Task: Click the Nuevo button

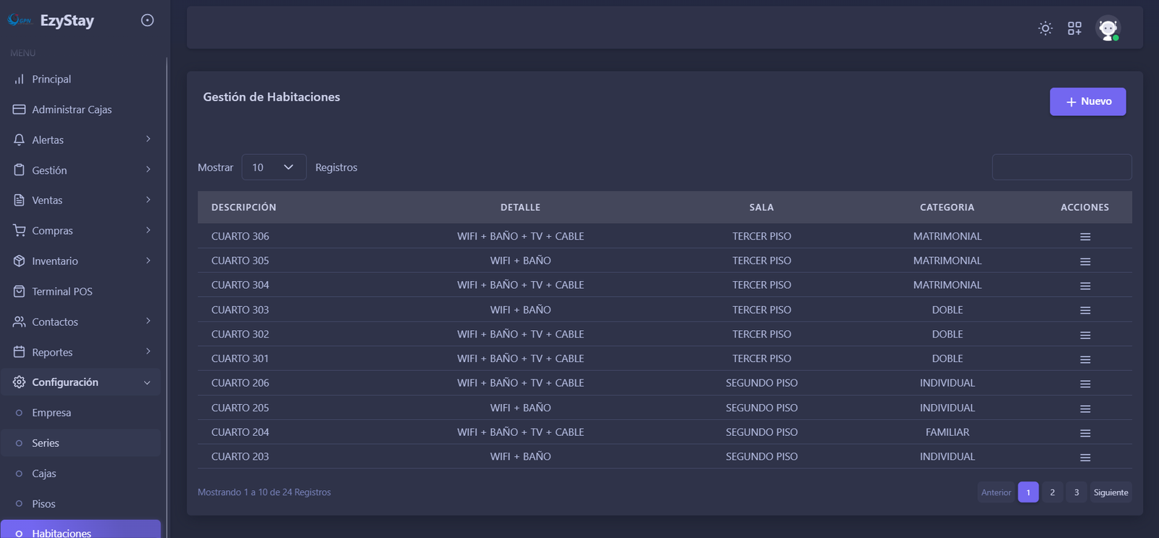Action: click(x=1087, y=101)
